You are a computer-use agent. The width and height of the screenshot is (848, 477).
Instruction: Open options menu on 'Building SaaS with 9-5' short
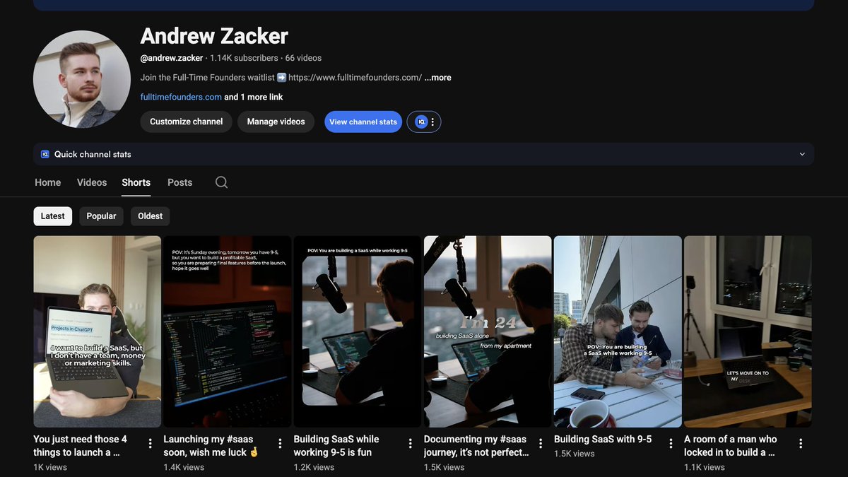click(671, 442)
